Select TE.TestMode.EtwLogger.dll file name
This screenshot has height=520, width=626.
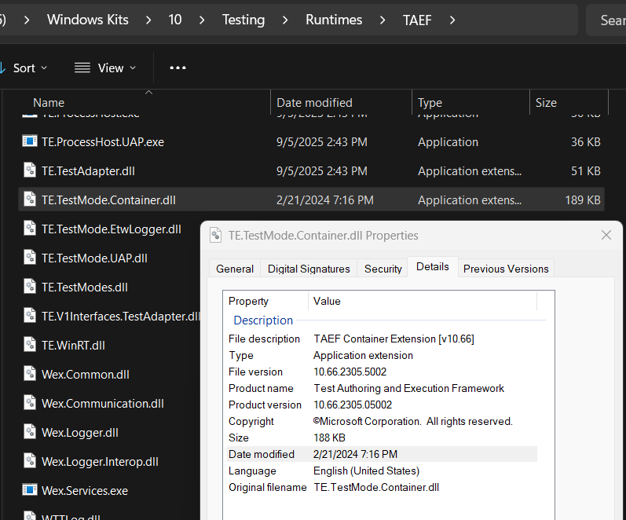pos(112,229)
